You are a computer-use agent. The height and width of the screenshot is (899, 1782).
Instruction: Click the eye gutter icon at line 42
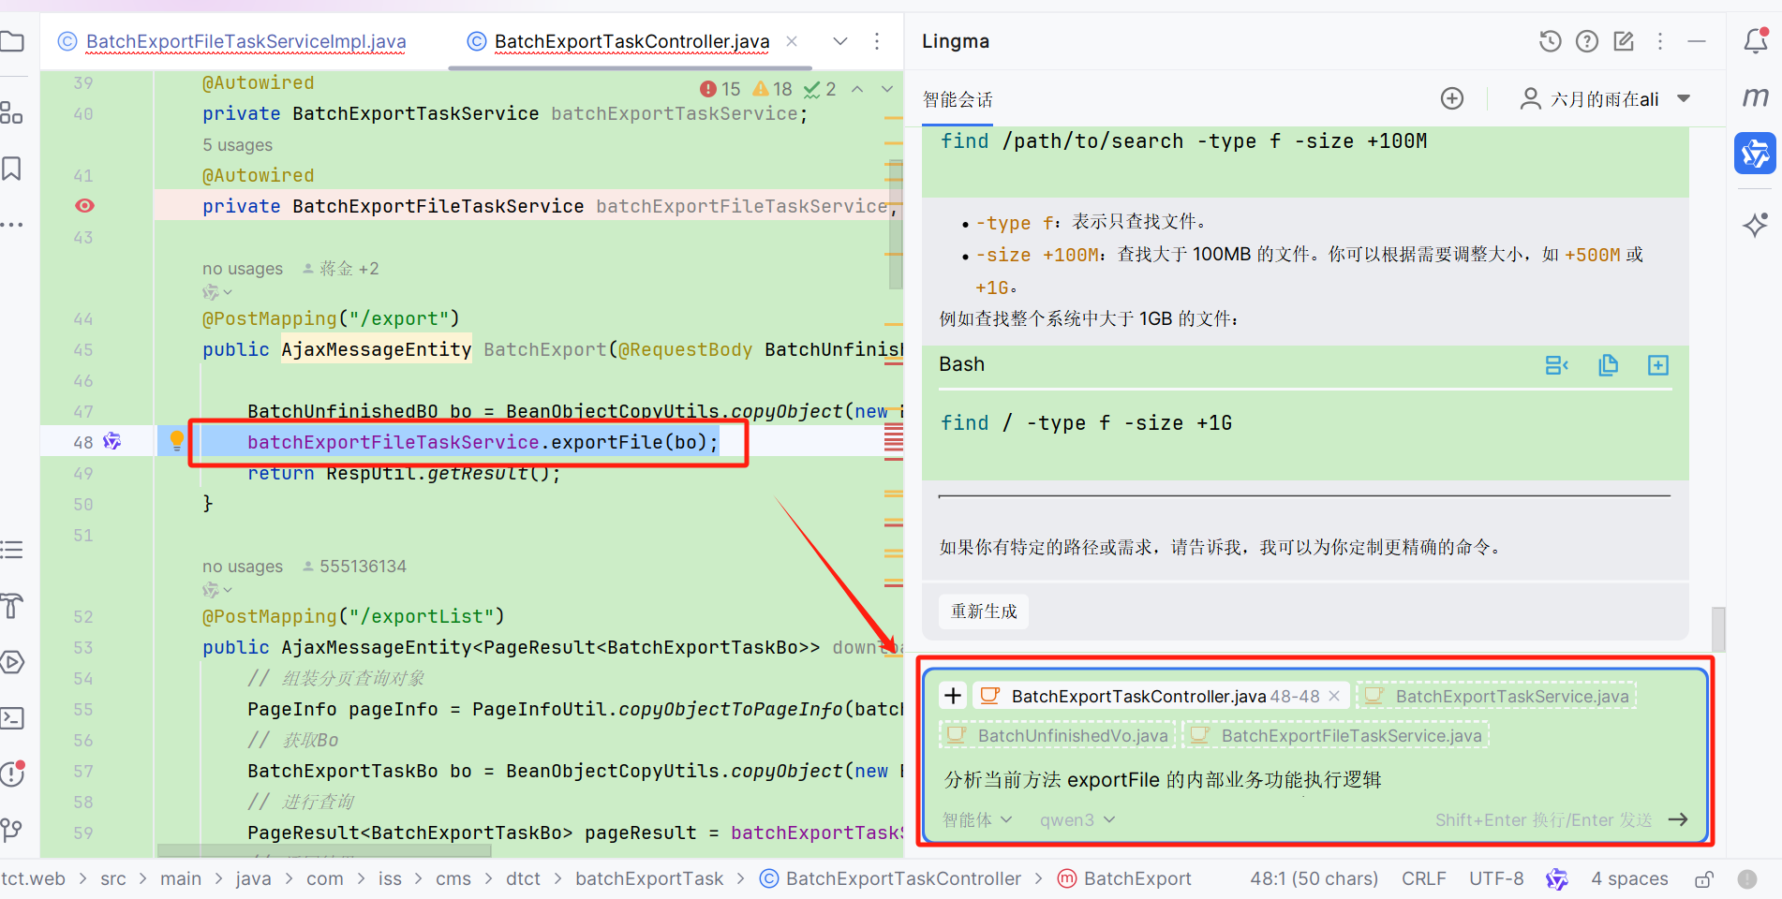coord(84,205)
